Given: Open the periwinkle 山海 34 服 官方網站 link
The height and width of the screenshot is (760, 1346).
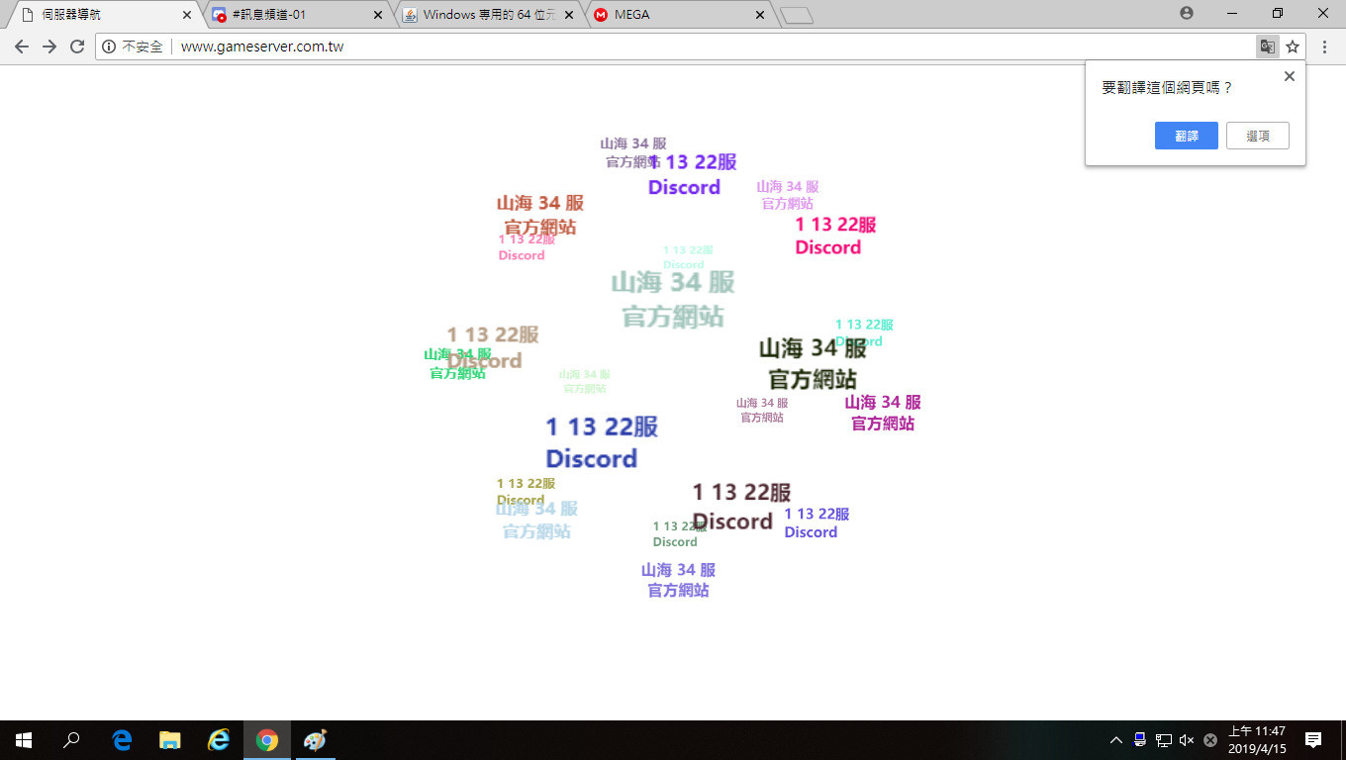Looking at the screenshot, I should (x=678, y=580).
